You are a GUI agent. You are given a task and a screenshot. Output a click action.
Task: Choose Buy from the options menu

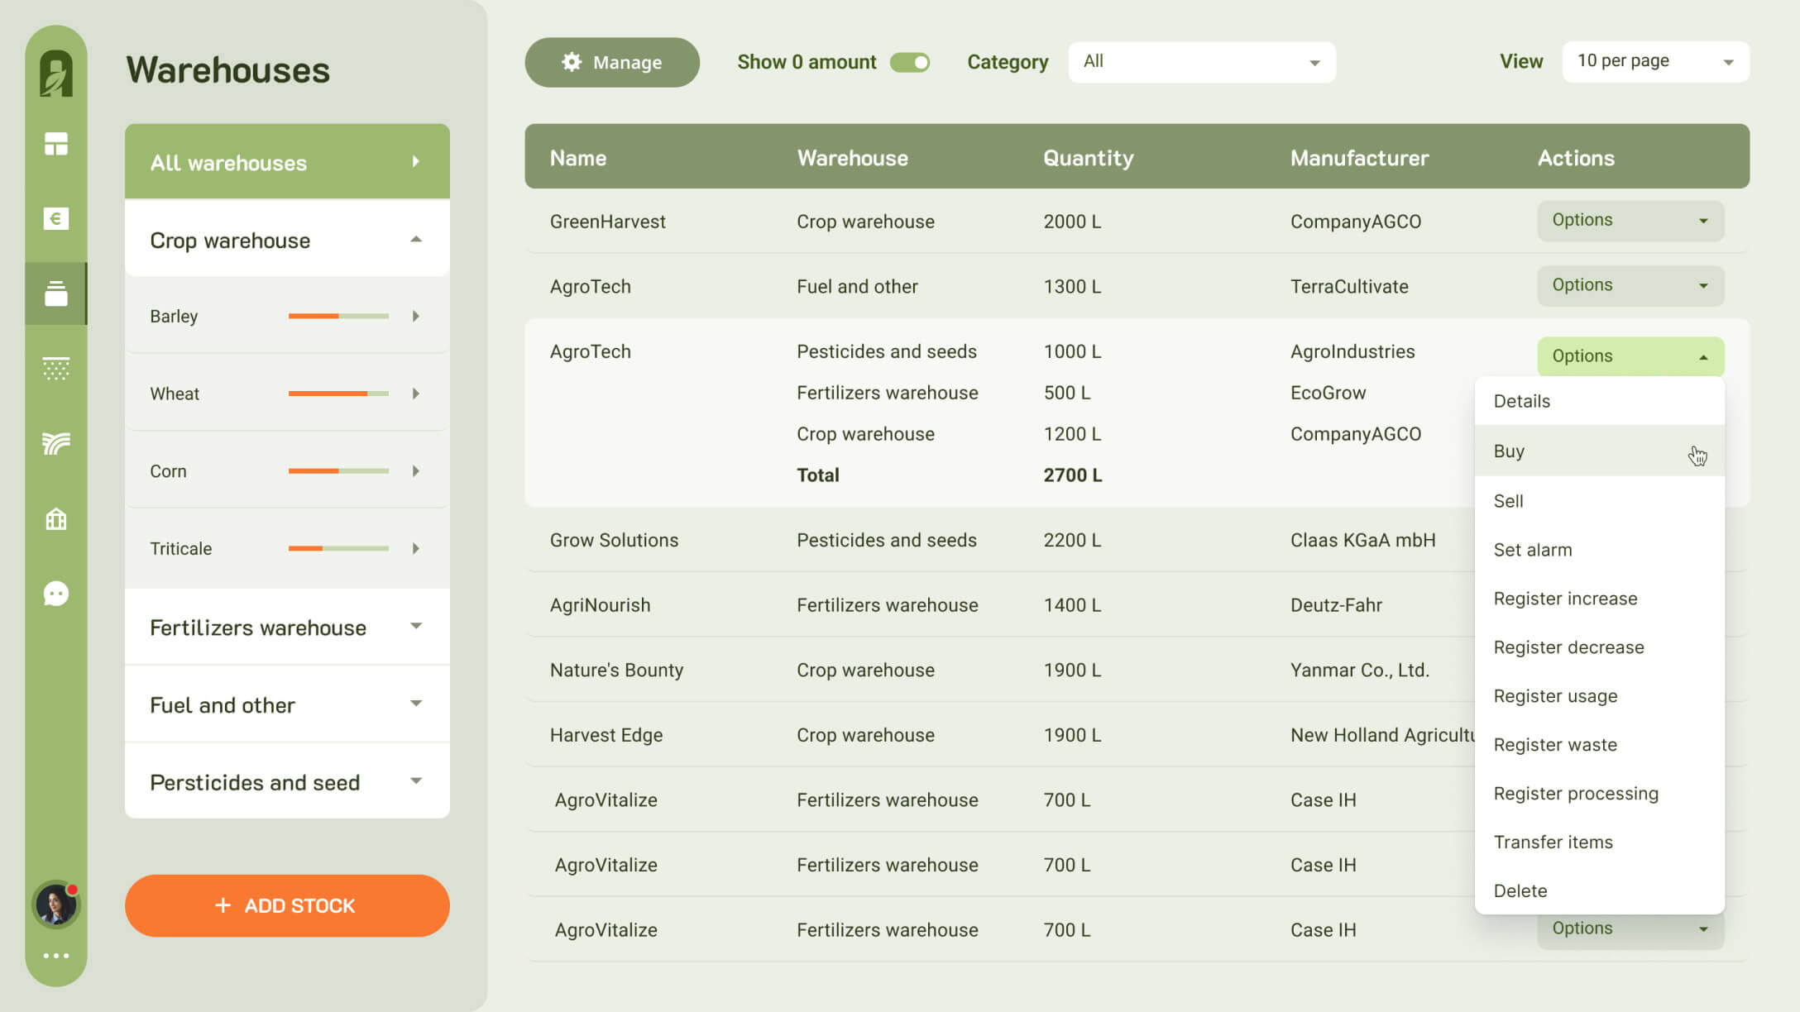pos(1509,451)
